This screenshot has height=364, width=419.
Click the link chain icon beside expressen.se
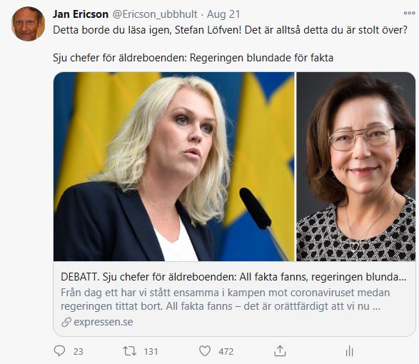pos(66,322)
